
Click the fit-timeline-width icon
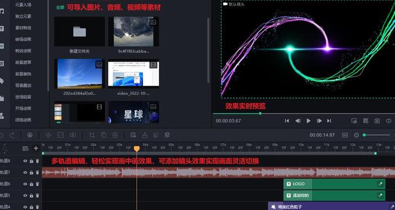(x=345, y=135)
